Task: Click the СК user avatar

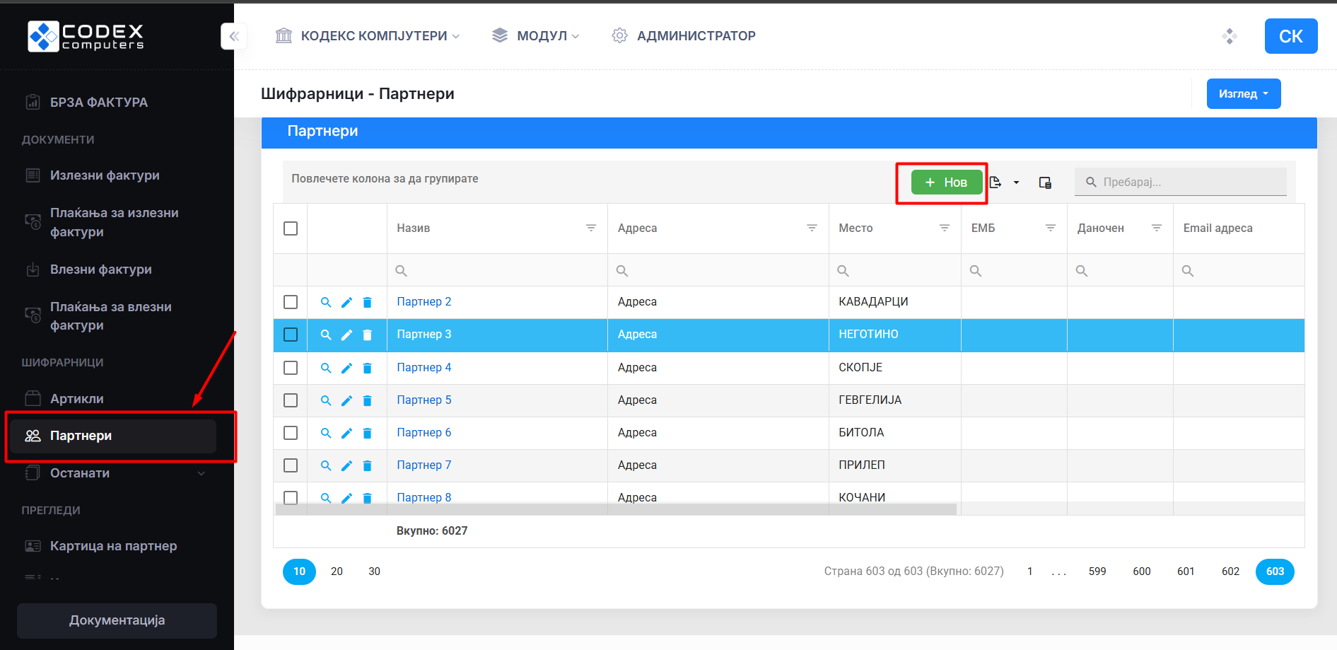Action: (x=1290, y=36)
